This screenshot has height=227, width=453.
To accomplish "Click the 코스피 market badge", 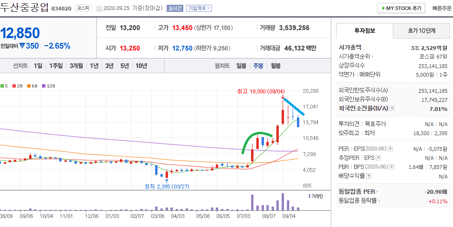I will point(83,9).
